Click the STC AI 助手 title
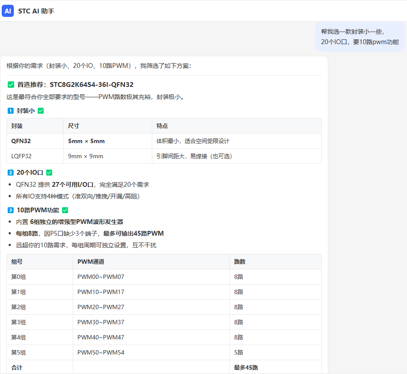The width and height of the screenshot is (407, 374). [36, 11]
